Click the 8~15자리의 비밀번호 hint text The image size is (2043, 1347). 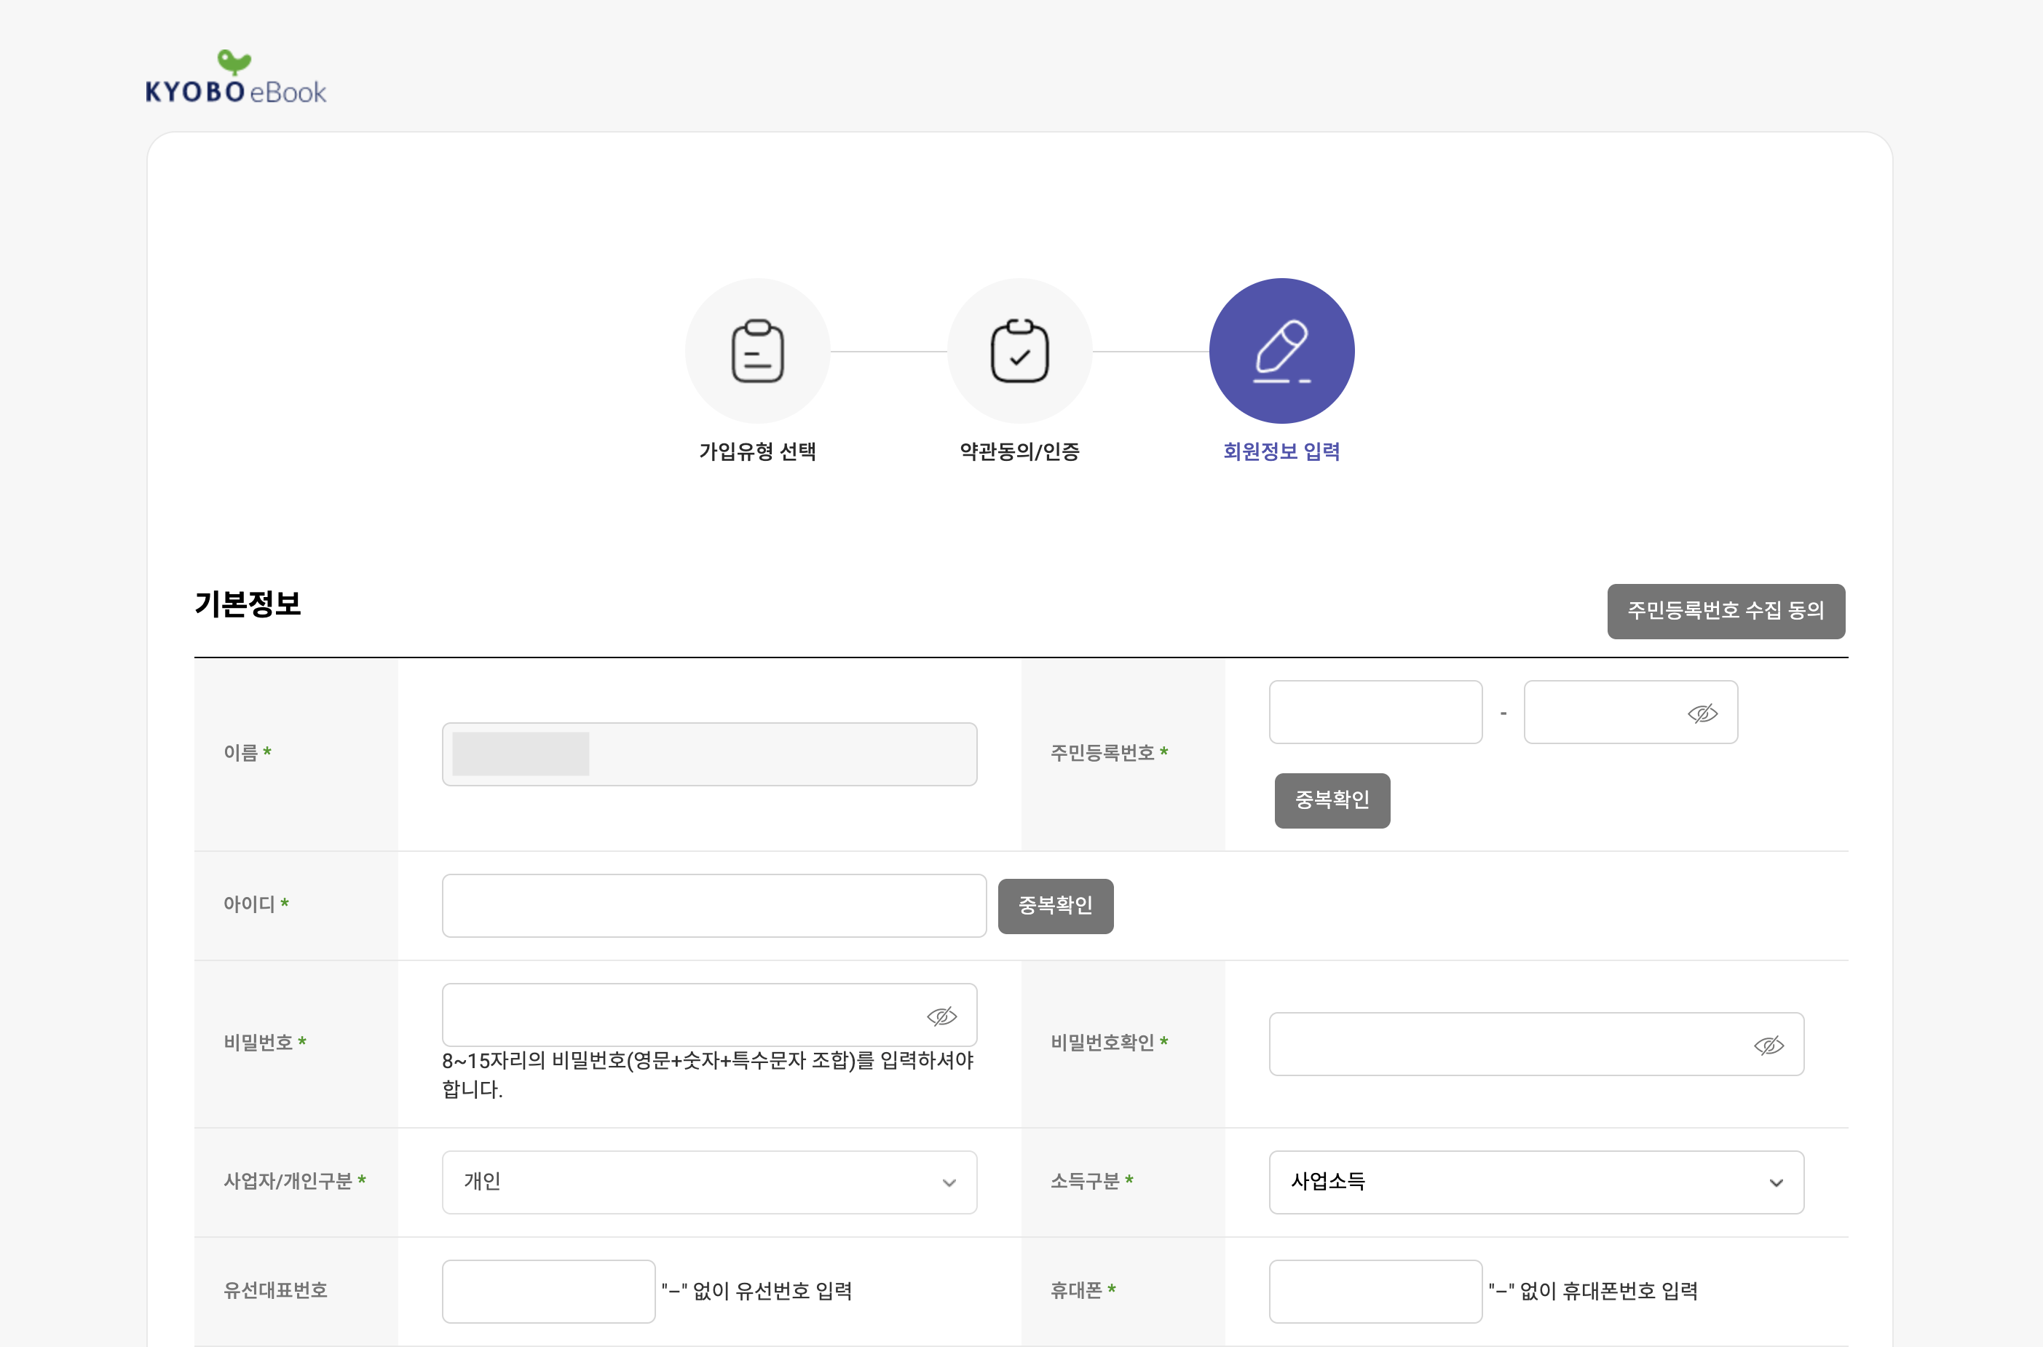(708, 1075)
